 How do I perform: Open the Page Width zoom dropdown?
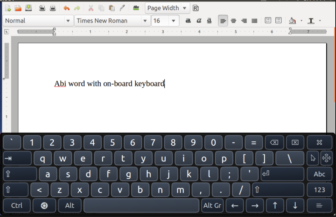[x=185, y=8]
